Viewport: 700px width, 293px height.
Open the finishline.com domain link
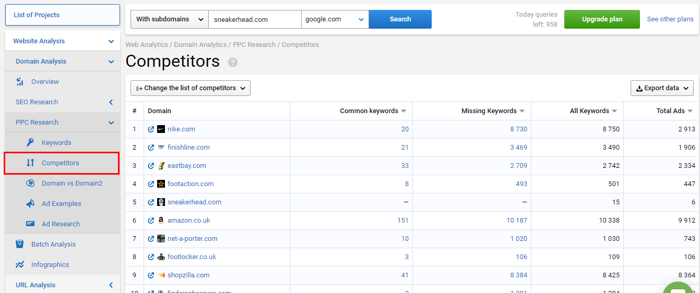point(188,148)
